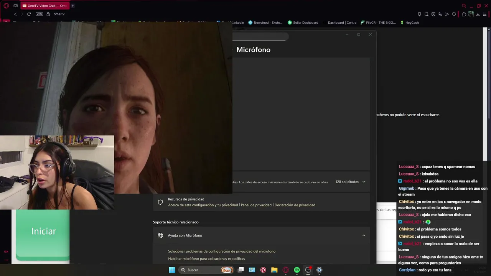
Task: Open Spotify from the taskbar
Action: click(297, 270)
